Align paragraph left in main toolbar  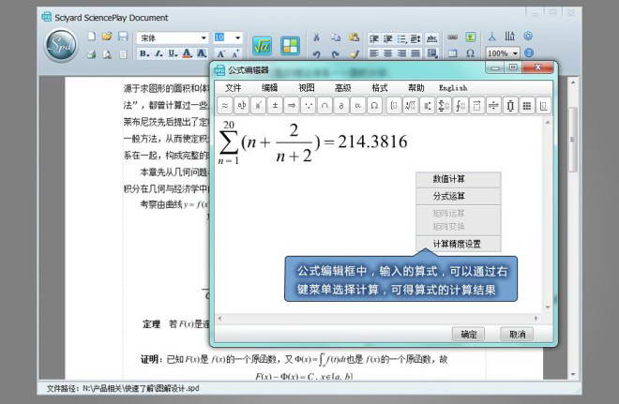374,53
